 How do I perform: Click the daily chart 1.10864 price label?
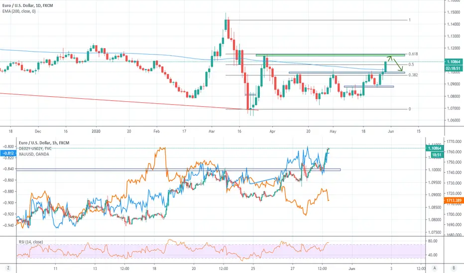pyautogui.click(x=454, y=62)
